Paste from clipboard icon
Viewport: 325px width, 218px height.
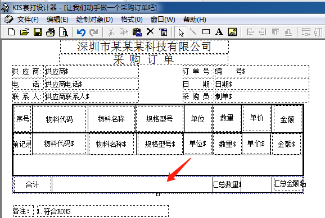pos(137,33)
